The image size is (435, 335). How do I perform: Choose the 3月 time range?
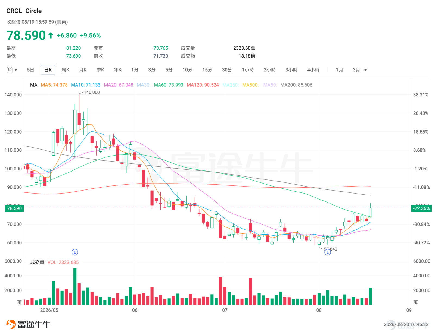(356, 70)
